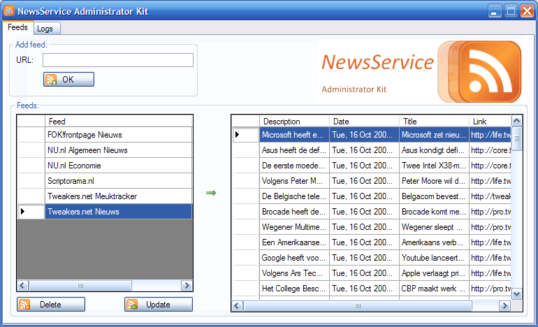Select title cell 'Asus kondigt defi...'
Screen dimensions: 538x327
pyautogui.click(x=434, y=150)
